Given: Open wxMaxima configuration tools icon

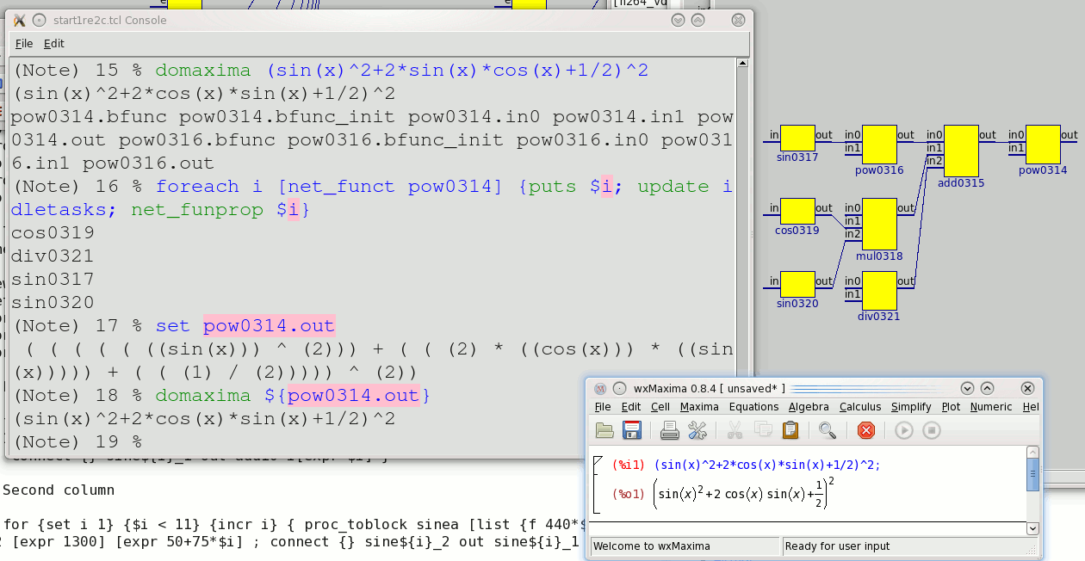Looking at the screenshot, I should [x=697, y=430].
